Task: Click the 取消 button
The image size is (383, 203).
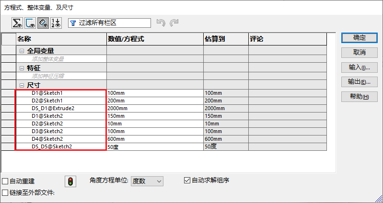Action: pos(360,52)
